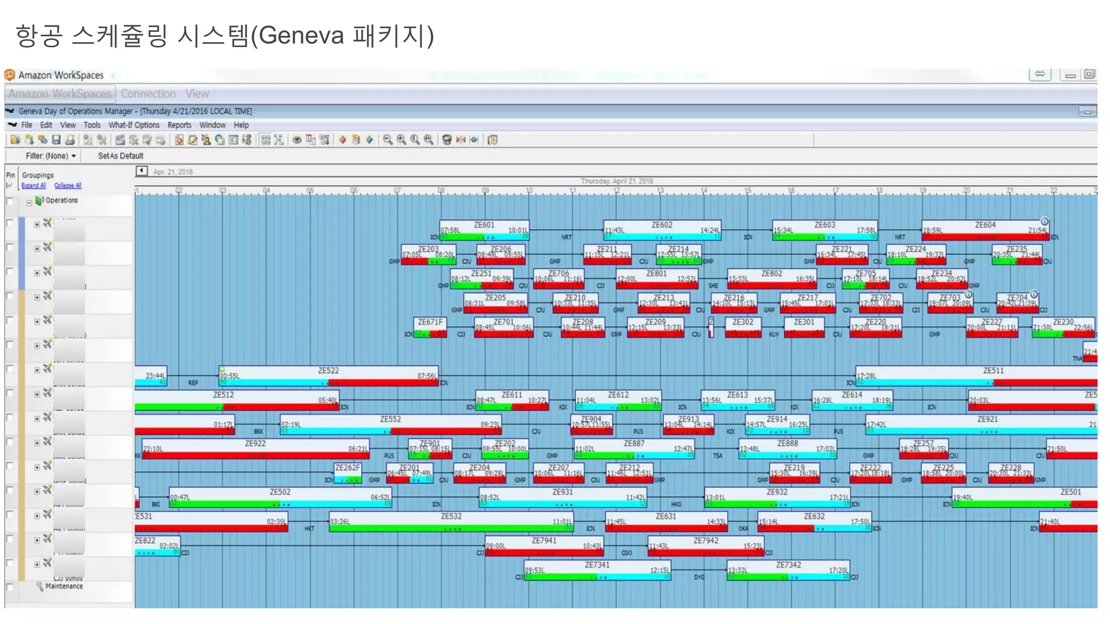The width and height of the screenshot is (1110, 624).
Task: Click the grid layout toggle toolbar icon
Action: 266,140
